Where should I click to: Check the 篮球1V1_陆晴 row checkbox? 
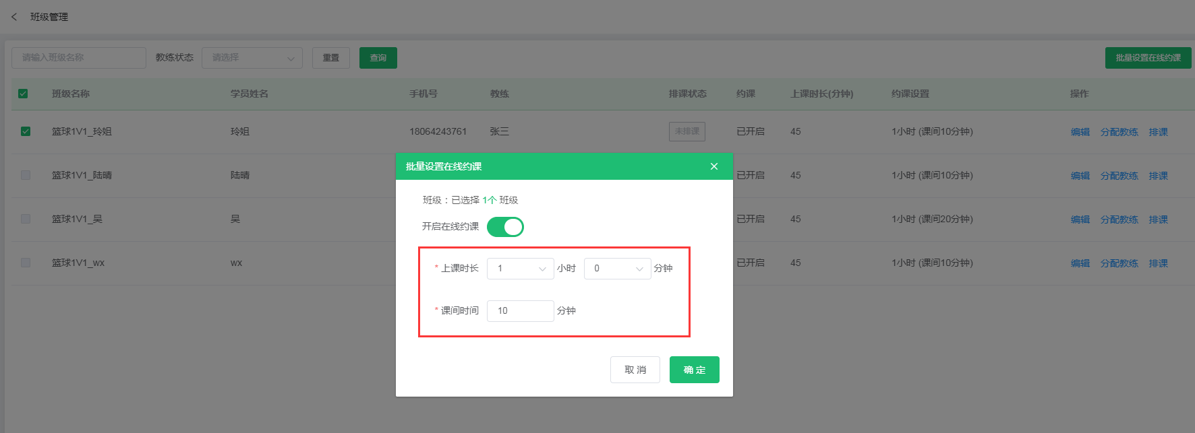26,175
